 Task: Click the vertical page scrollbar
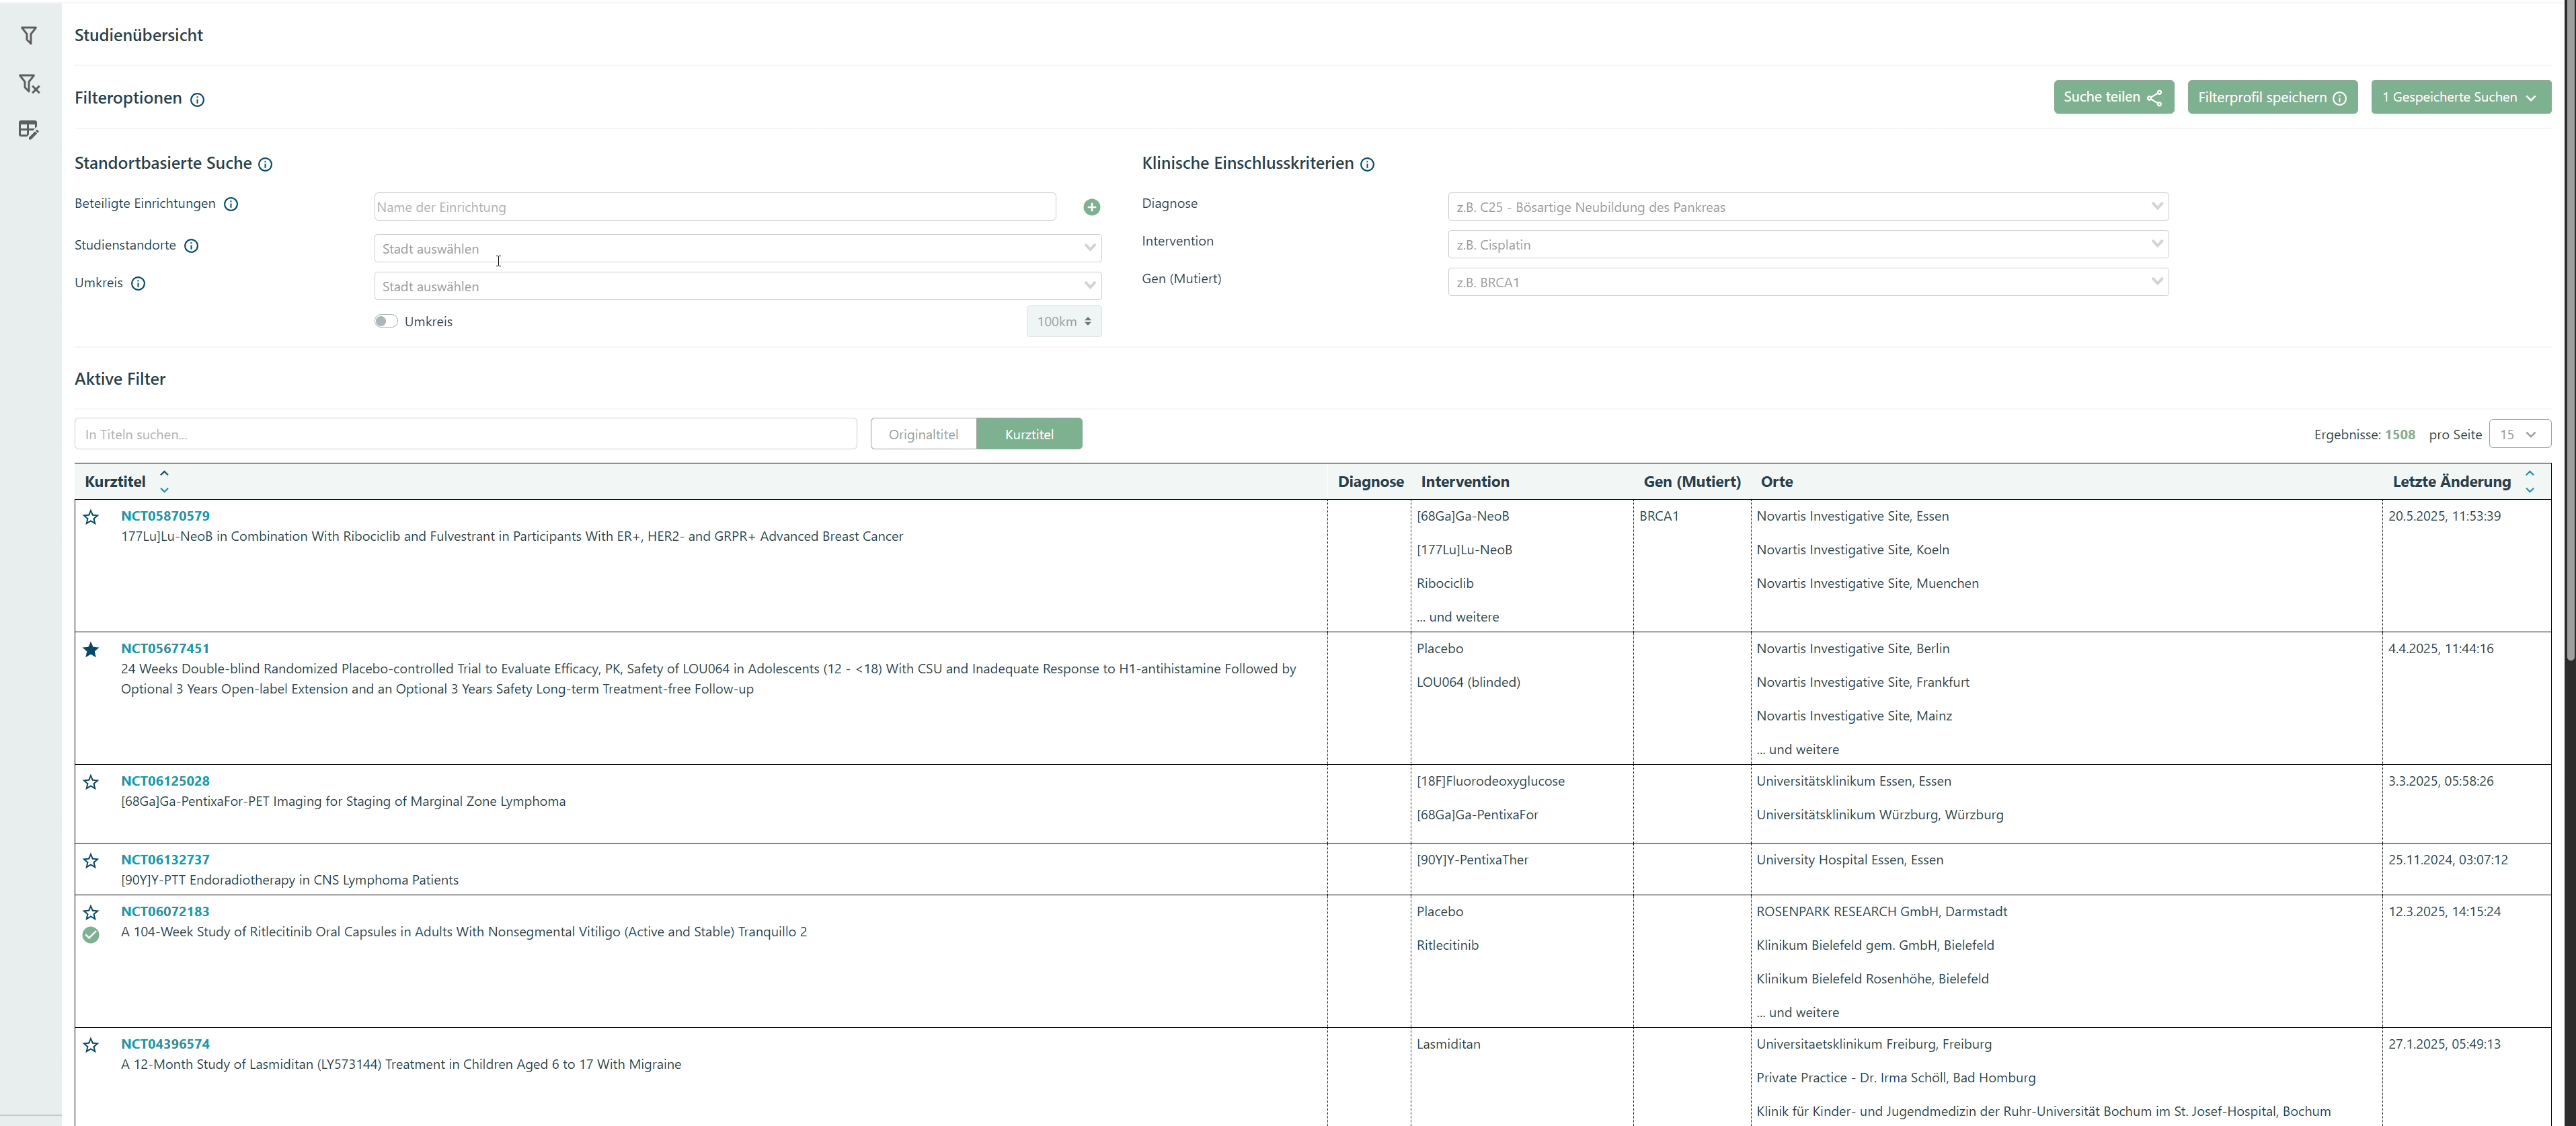pos(2569,330)
